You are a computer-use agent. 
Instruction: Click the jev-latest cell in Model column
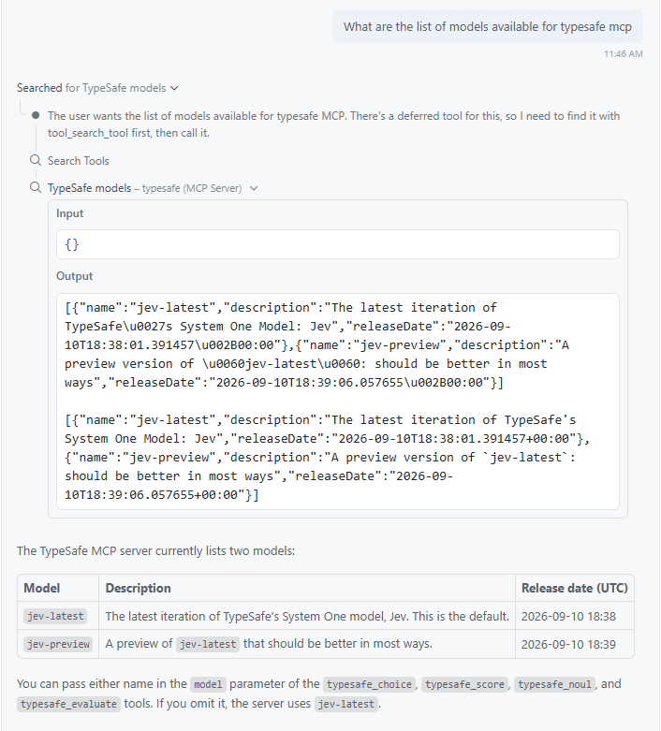55,616
